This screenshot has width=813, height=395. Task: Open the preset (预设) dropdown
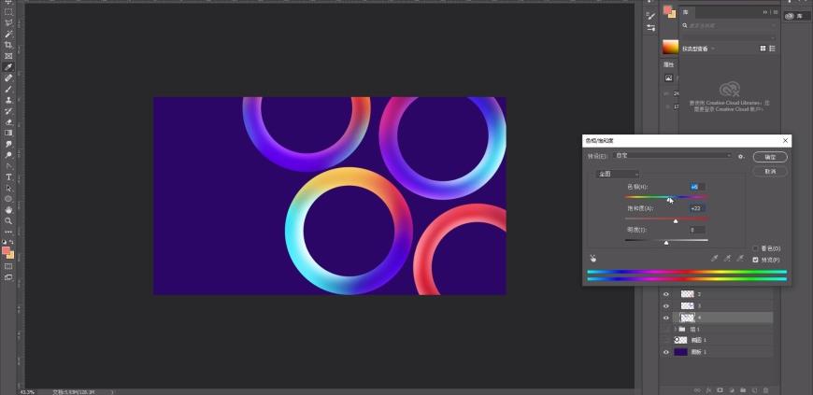point(673,156)
